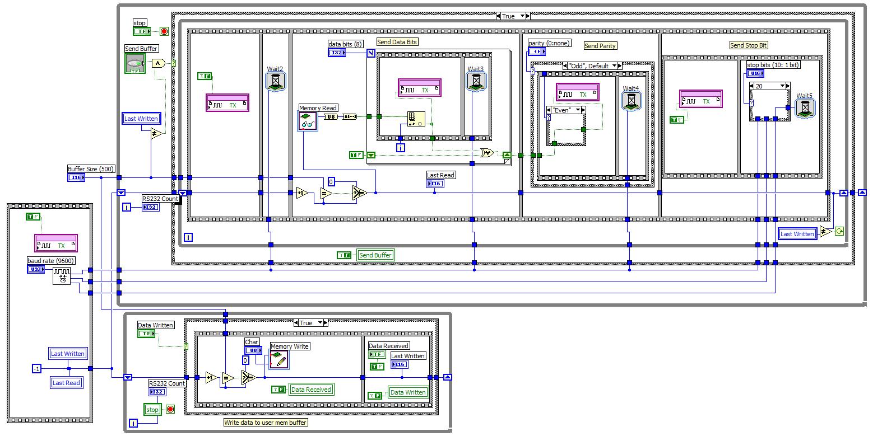Select the Last Read variable next to -1
This screenshot has height=436, width=896.
[66, 383]
